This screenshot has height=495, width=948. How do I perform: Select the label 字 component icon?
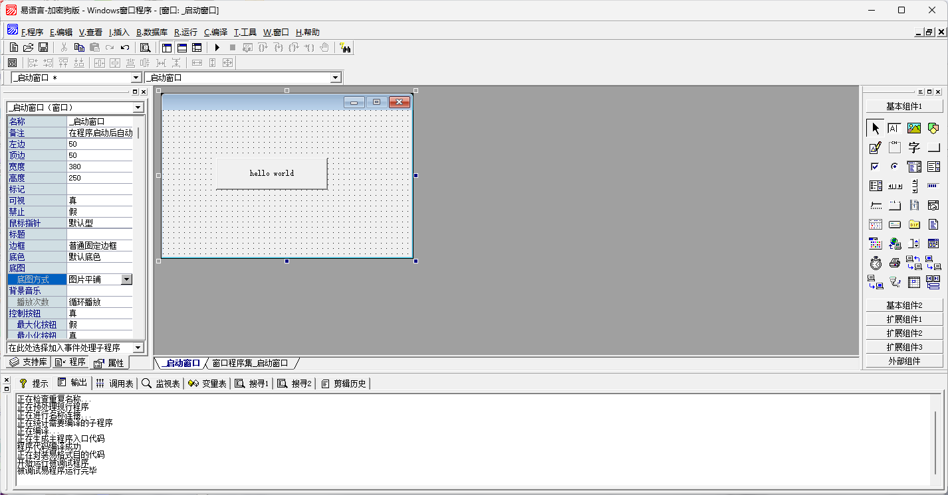tap(914, 147)
